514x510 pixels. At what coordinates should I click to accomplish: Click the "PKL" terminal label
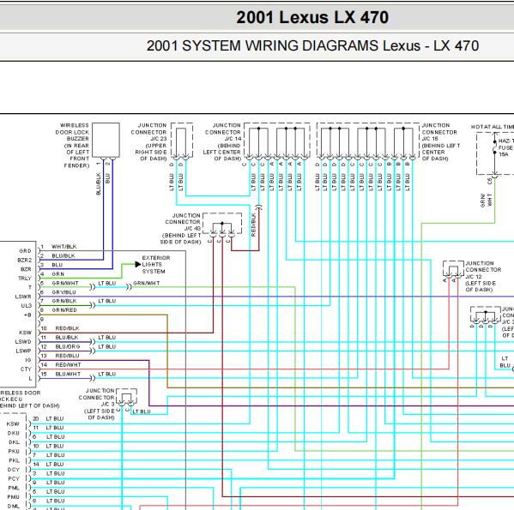pyautogui.click(x=14, y=460)
